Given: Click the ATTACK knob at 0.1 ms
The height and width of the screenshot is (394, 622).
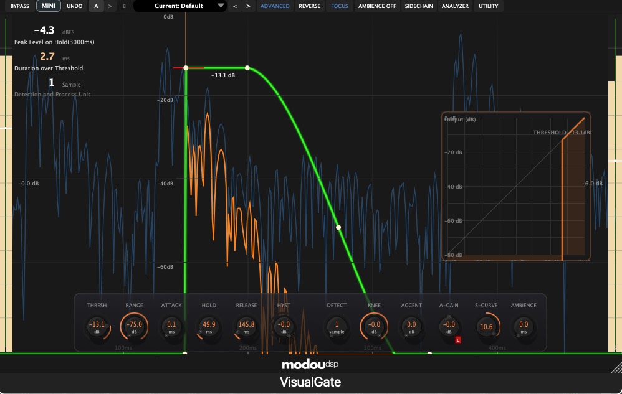Looking at the screenshot, I should 171,327.
